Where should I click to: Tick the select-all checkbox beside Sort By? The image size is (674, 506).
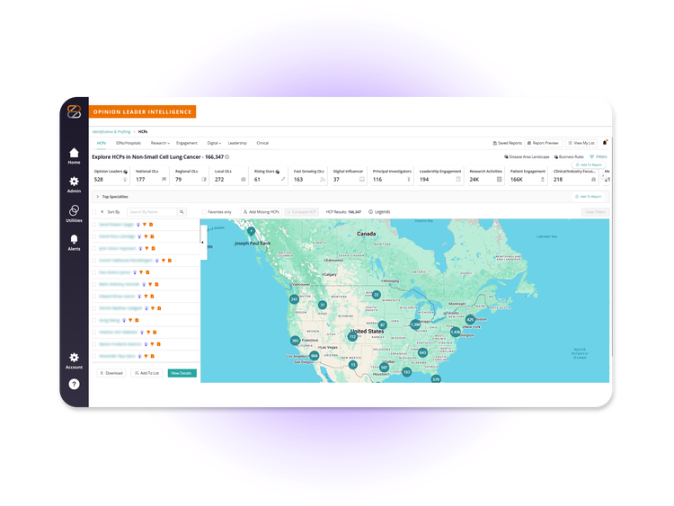coord(94,212)
